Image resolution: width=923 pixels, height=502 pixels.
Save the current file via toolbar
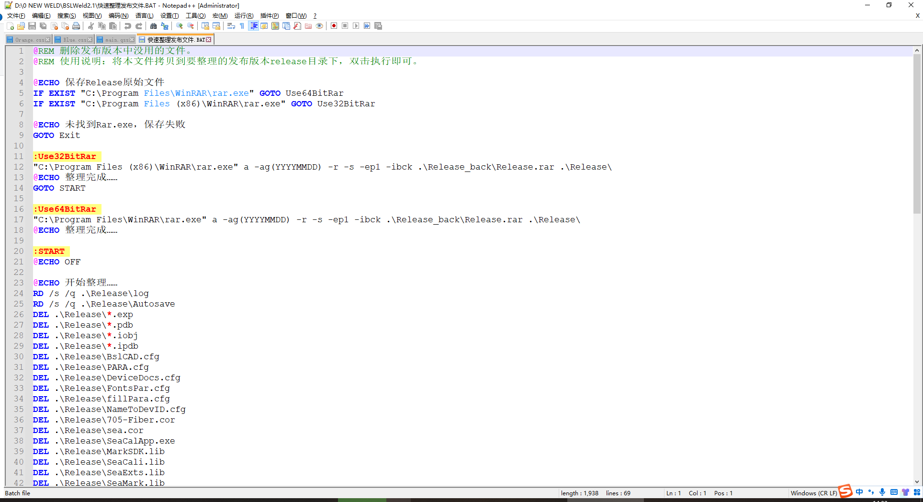32,26
